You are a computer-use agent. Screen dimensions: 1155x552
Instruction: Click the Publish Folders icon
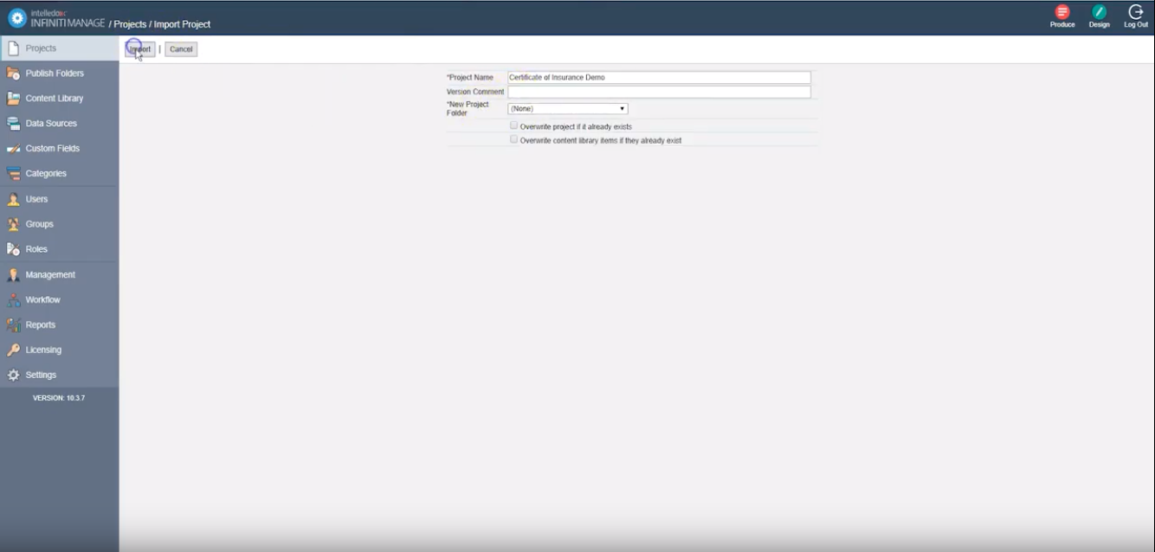[13, 74]
